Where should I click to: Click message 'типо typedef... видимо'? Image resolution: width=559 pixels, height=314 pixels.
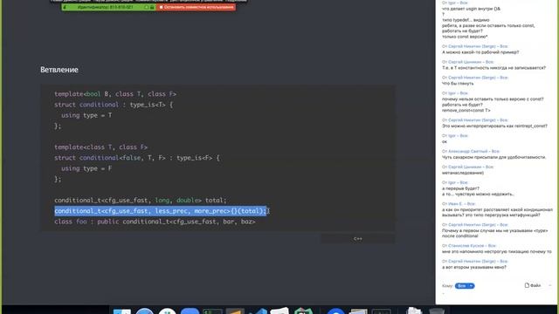click(466, 20)
